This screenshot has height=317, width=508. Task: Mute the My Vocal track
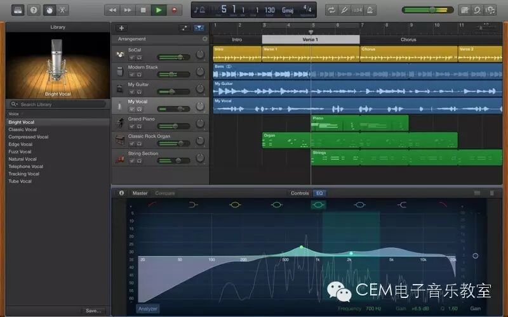pyautogui.click(x=132, y=109)
